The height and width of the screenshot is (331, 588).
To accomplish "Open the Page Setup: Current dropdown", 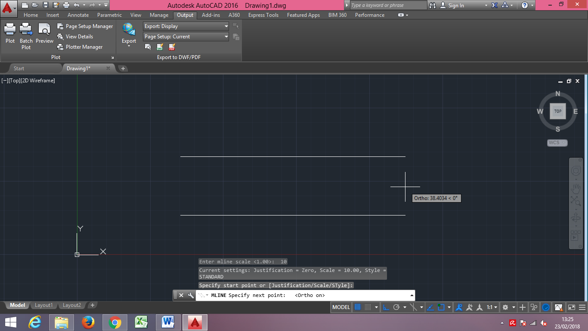I will pos(226,37).
